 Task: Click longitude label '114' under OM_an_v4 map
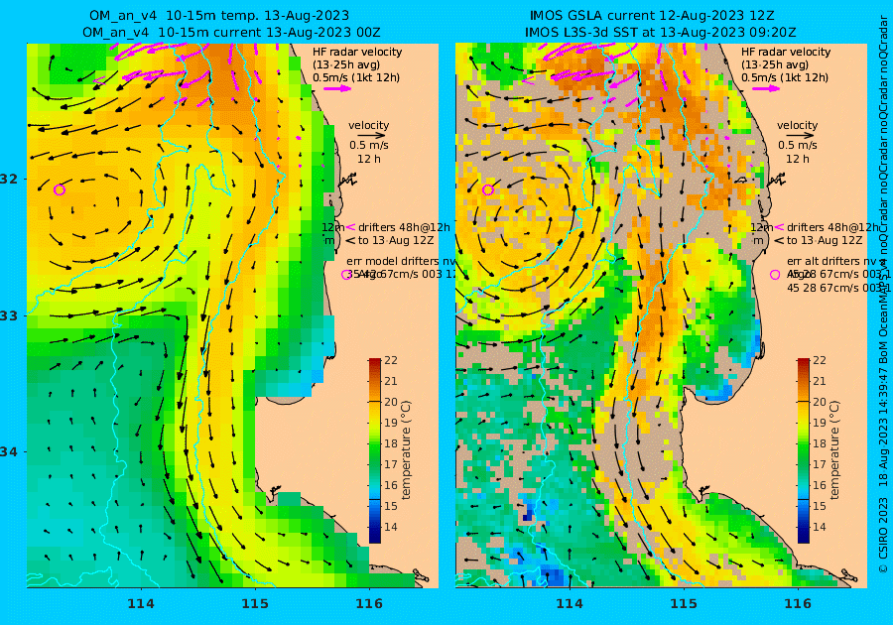click(x=141, y=604)
